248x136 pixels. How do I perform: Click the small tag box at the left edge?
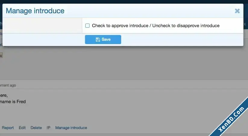coord(1,55)
